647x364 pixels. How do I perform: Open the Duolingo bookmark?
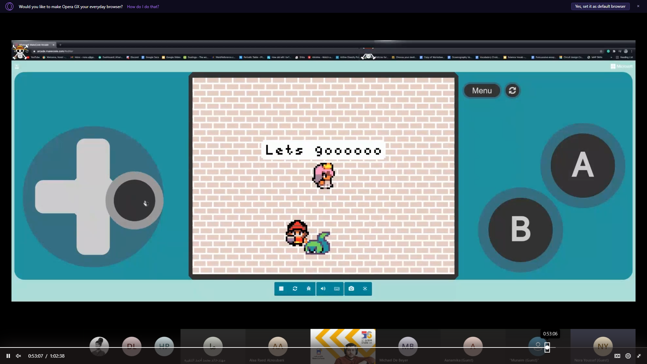point(195,57)
